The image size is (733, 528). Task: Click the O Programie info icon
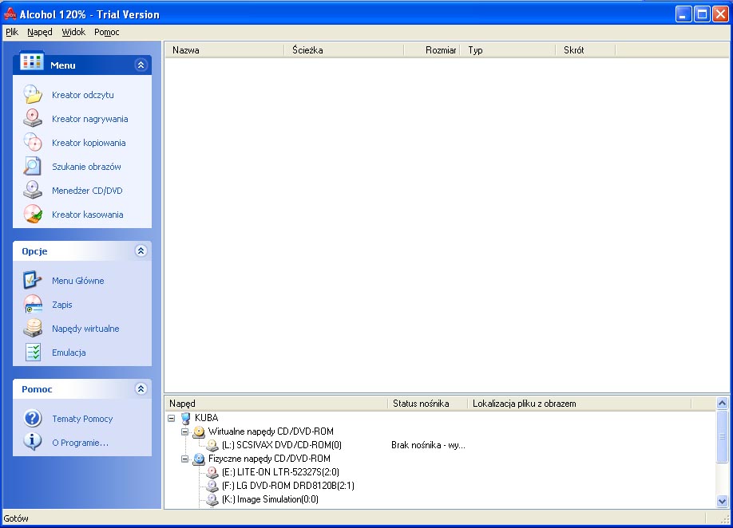point(33,441)
